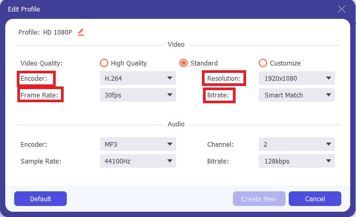The image size is (356, 217).
Task: Open the audio Encoder MP3 dropdown
Action: click(138, 144)
